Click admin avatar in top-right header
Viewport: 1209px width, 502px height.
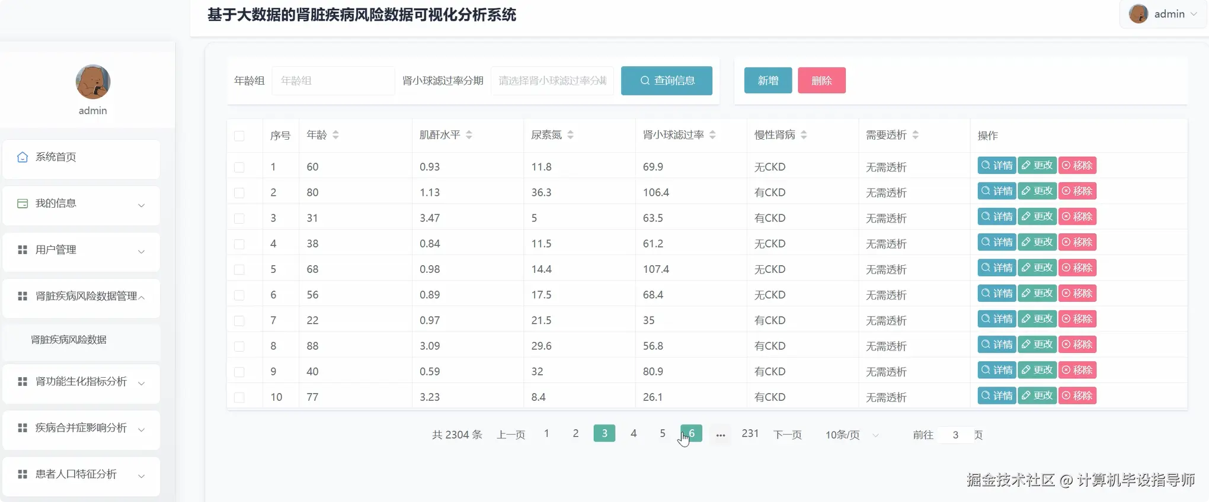pos(1138,14)
